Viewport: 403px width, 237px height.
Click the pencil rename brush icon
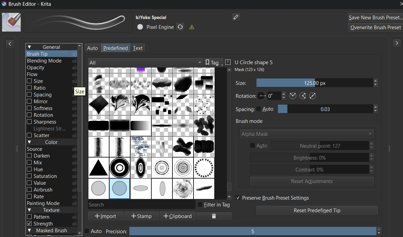pyautogui.click(x=236, y=17)
